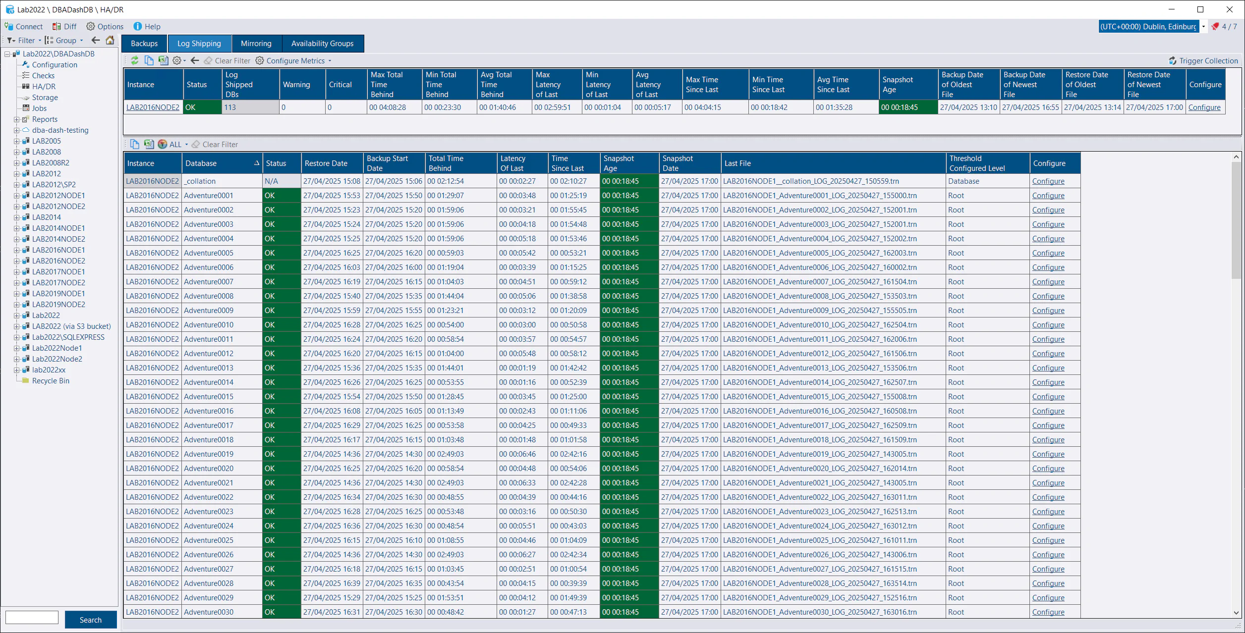
Task: Open the Configure Metrics dropdown
Action: [294, 60]
